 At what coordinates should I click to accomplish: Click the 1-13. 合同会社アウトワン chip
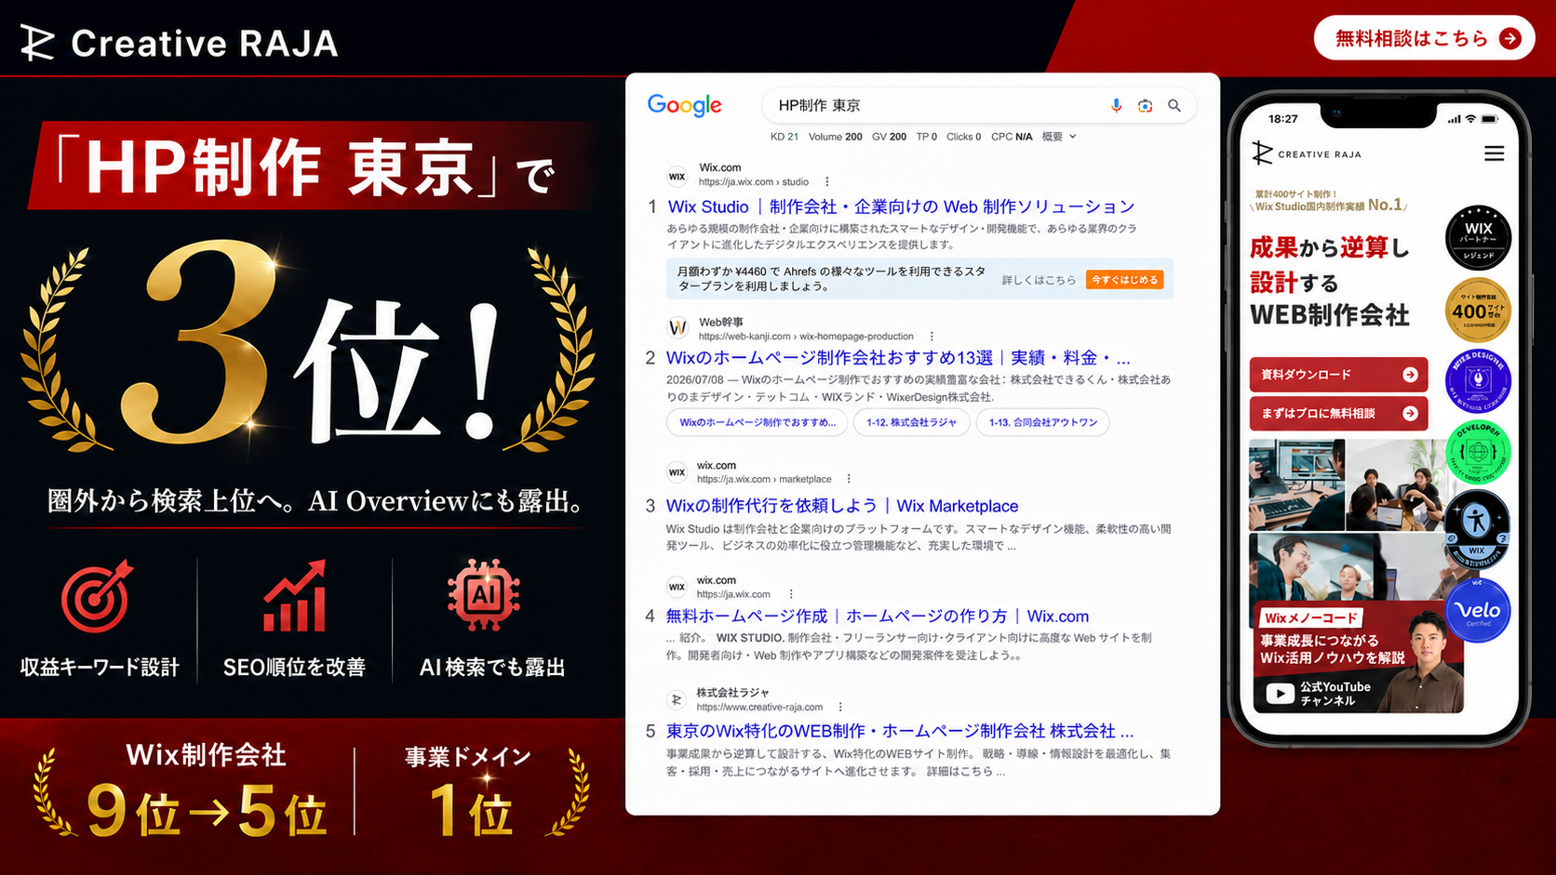click(x=1042, y=422)
